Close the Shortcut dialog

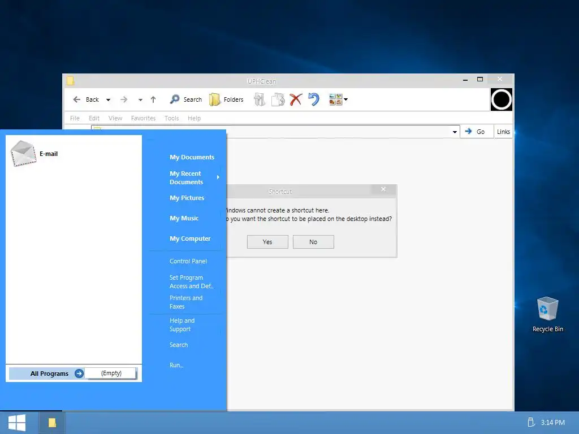tap(383, 189)
